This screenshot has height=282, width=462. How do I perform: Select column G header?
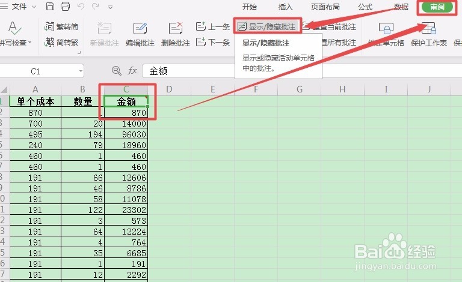tap(300, 89)
